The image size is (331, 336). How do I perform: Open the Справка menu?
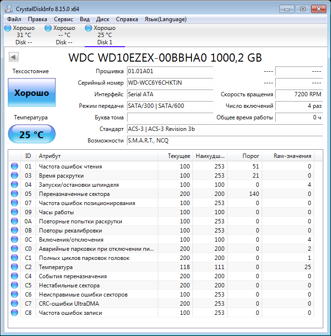pos(127,19)
